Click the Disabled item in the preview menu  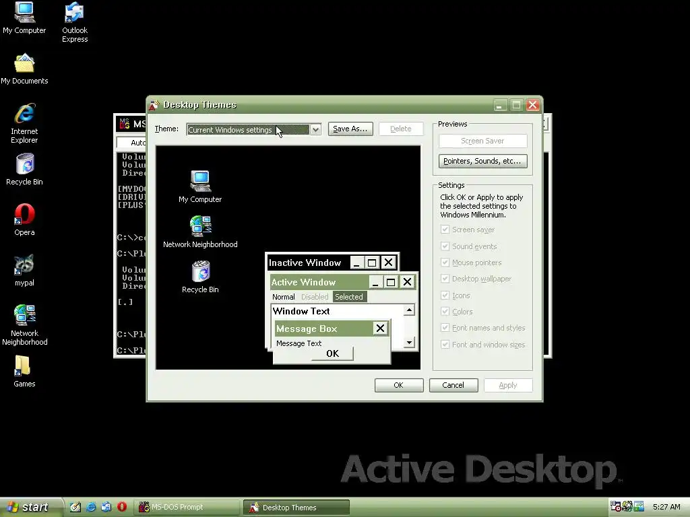point(315,297)
